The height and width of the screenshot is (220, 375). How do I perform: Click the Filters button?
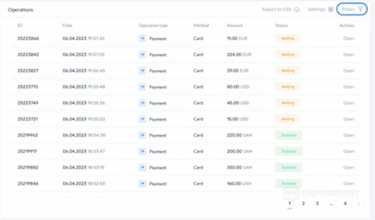point(352,9)
